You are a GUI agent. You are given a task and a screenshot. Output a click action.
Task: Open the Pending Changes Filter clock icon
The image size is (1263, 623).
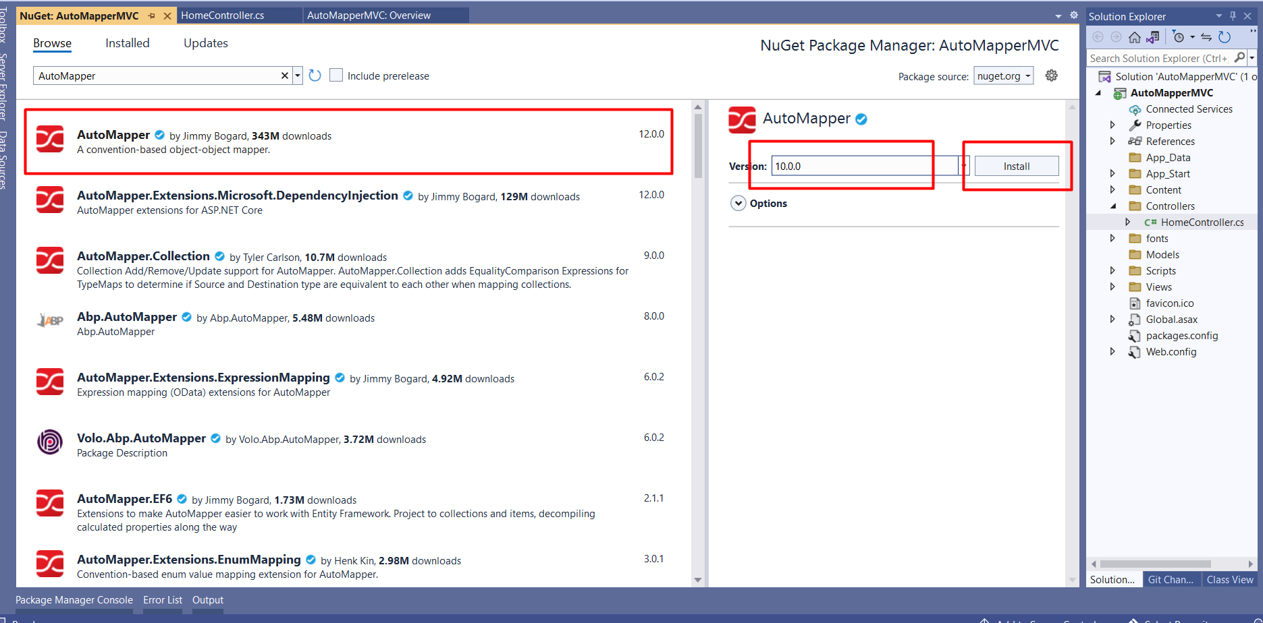tap(1179, 37)
